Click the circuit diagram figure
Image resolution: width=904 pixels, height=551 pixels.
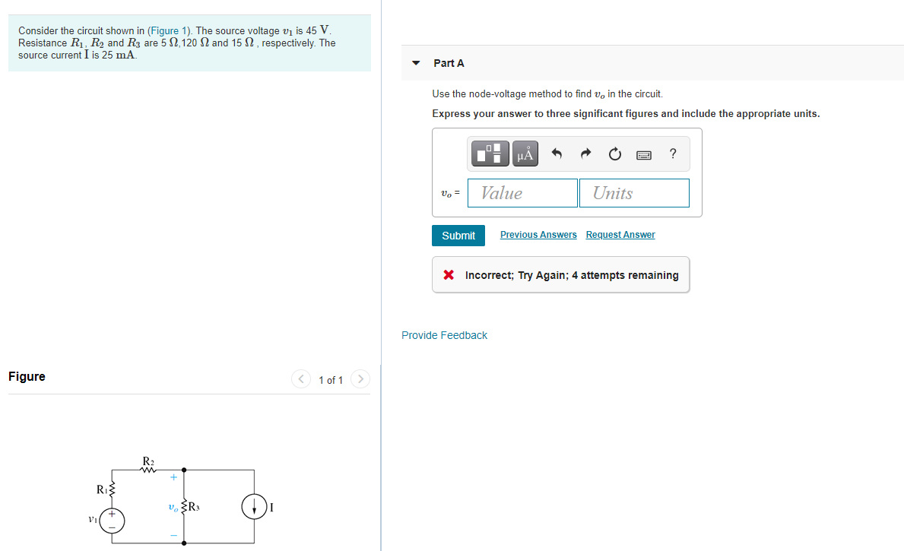[x=180, y=500]
